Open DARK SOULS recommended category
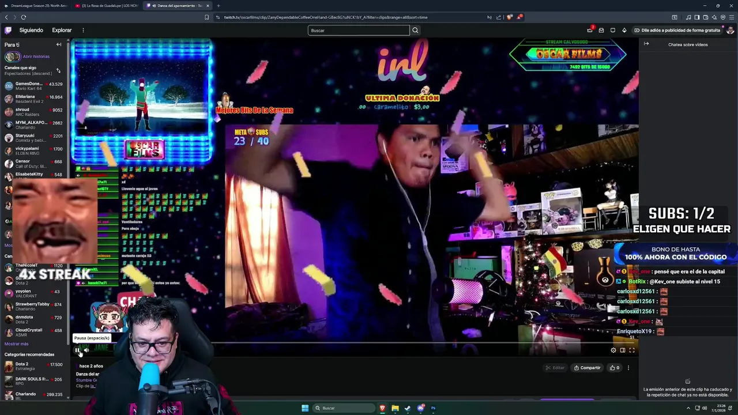Screen dimensions: 738x415 33,382
